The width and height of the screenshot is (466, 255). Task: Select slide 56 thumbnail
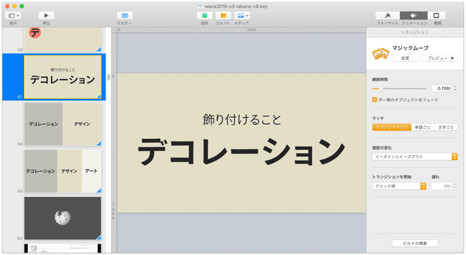coord(63,39)
